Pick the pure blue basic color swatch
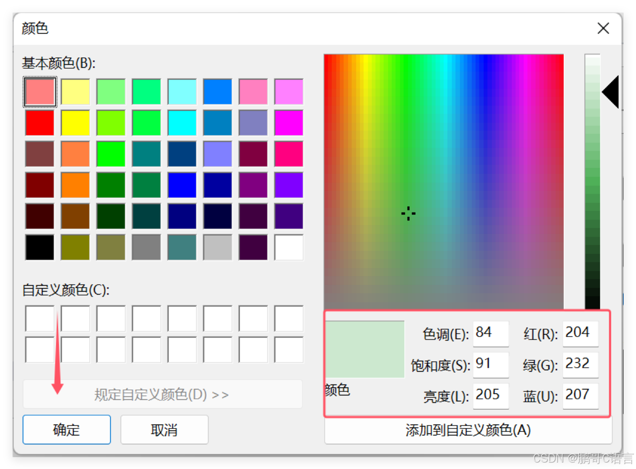Image resolution: width=636 pixels, height=469 pixels. click(182, 185)
